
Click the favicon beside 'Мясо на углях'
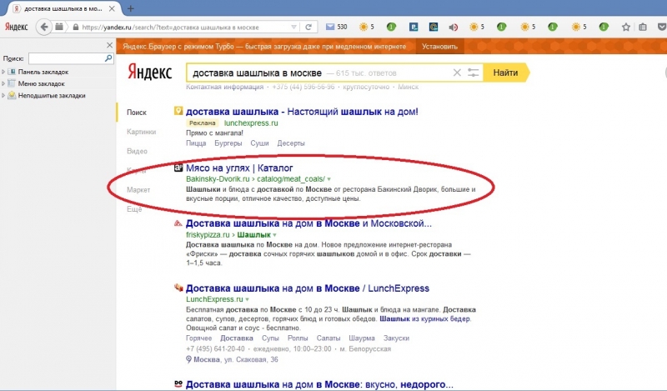178,168
